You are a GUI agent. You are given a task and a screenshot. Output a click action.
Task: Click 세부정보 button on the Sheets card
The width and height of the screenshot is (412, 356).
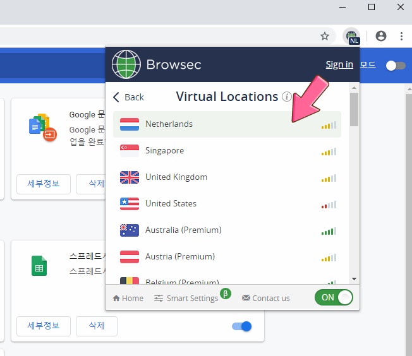click(44, 326)
